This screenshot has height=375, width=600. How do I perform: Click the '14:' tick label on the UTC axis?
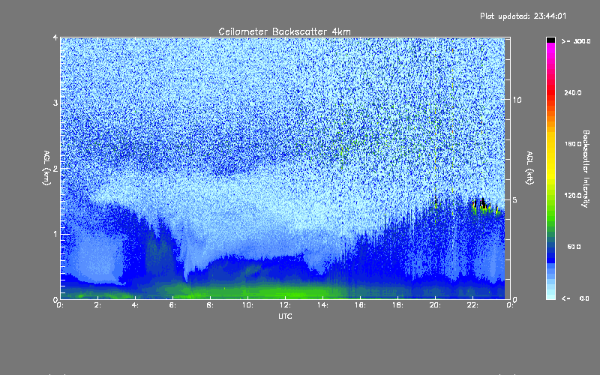click(x=322, y=305)
